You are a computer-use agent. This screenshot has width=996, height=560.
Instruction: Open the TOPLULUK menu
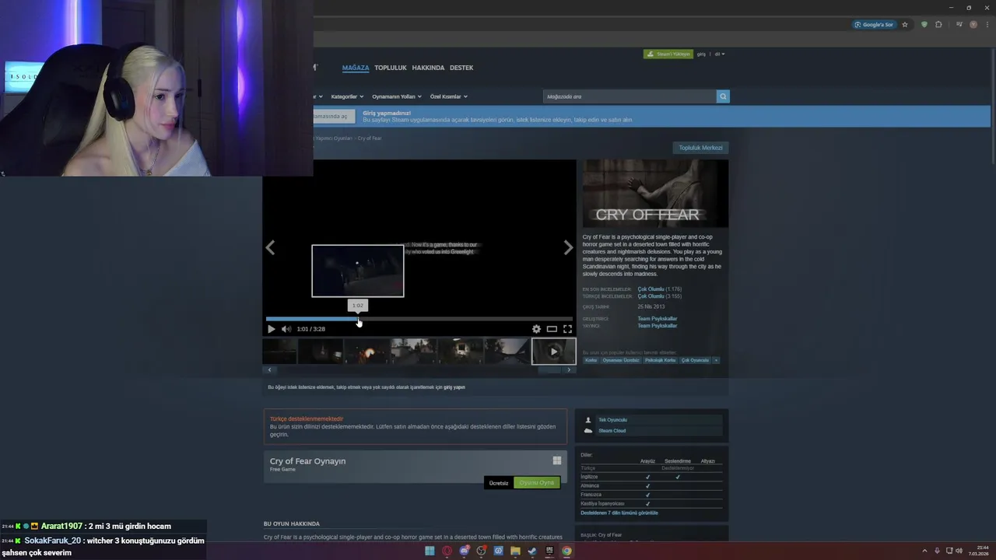[x=391, y=68]
